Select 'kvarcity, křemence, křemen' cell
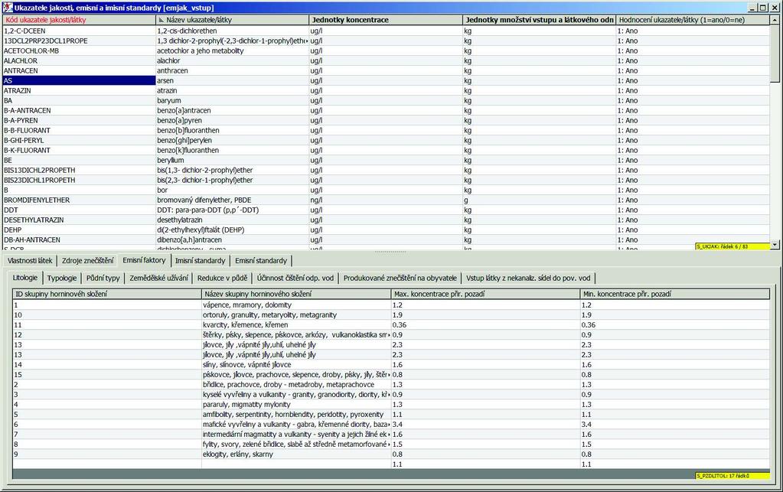Image resolution: width=783 pixels, height=492 pixels. 296,325
